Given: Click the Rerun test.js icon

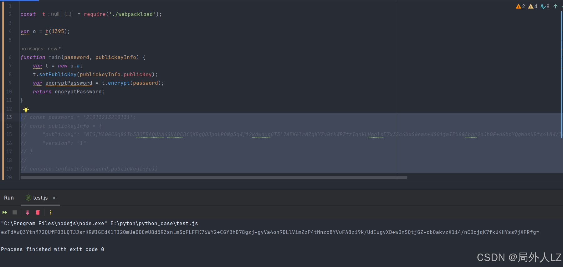Looking at the screenshot, I should 5,212.
